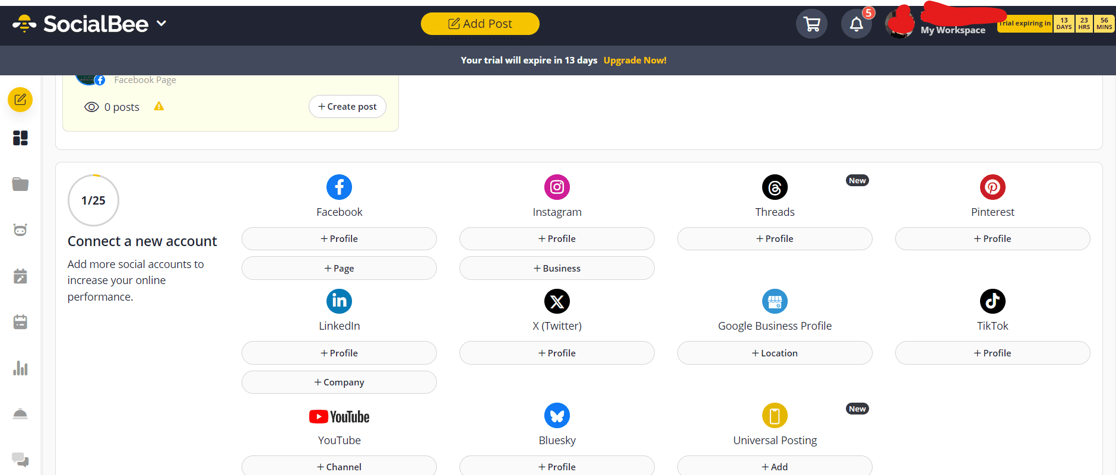Click the Upgrade Now! link
Image resolution: width=1116 pixels, height=475 pixels.
(x=635, y=60)
